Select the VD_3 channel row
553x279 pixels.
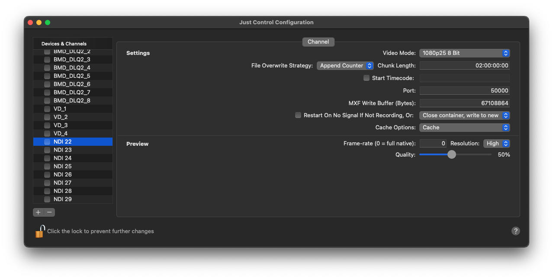pos(73,125)
